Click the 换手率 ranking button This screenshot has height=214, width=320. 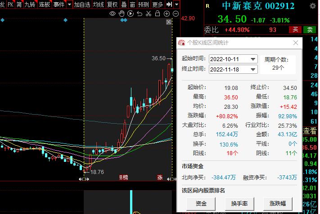click(239, 204)
